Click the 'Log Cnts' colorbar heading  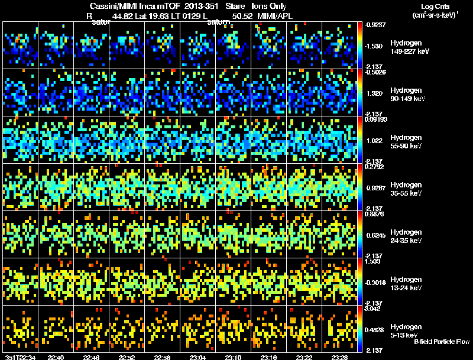click(435, 7)
